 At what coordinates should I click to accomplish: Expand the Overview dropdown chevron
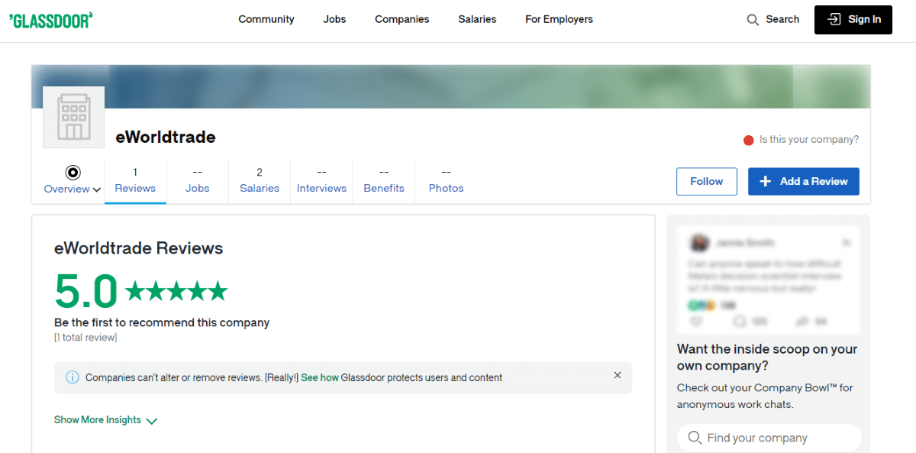97,189
